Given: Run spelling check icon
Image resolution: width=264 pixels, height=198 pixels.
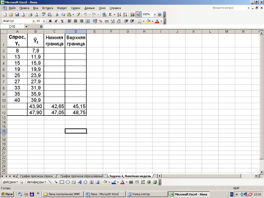Looking at the screenshot, I should point(44,14).
